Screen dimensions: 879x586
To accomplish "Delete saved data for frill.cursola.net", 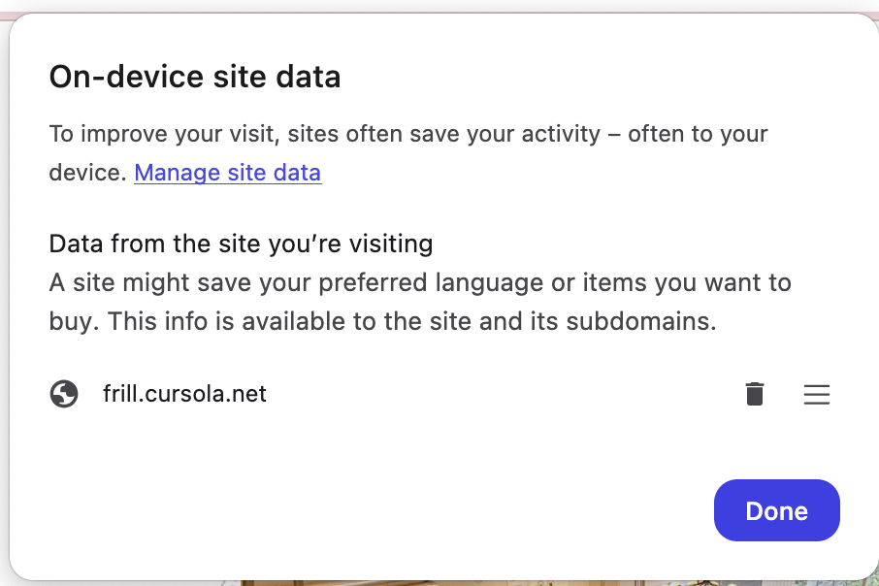I will point(755,394).
